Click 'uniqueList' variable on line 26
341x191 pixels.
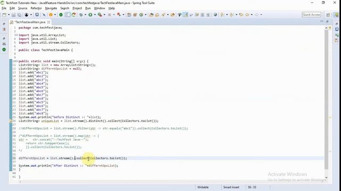(x=50, y=121)
